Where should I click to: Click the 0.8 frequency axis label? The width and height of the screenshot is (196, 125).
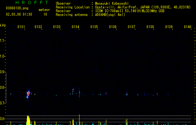(2, 87)
